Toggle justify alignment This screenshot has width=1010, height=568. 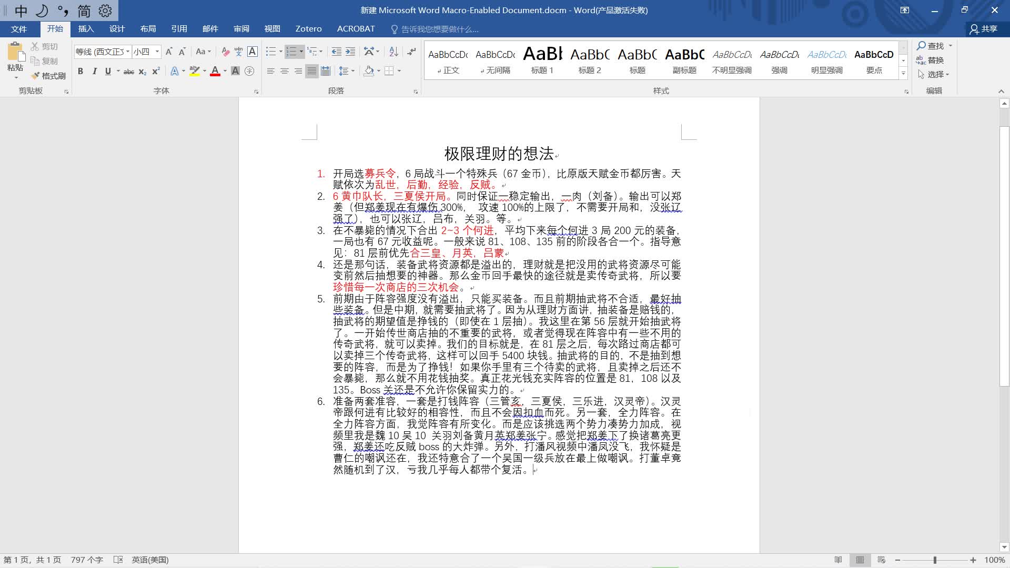[x=312, y=71]
